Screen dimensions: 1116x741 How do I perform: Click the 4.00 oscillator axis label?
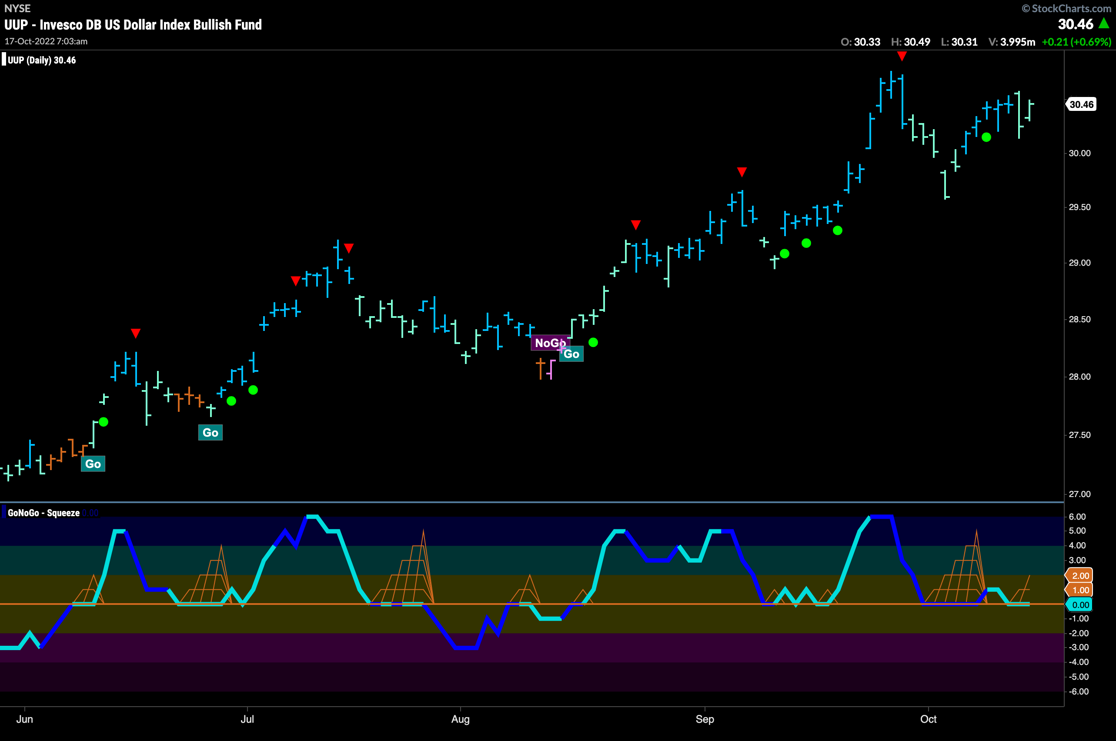(x=1077, y=545)
